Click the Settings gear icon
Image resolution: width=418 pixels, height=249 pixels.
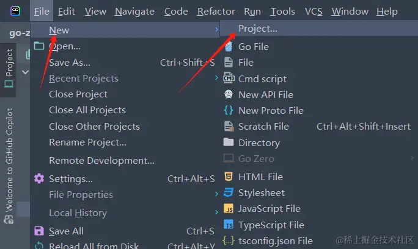point(39,178)
